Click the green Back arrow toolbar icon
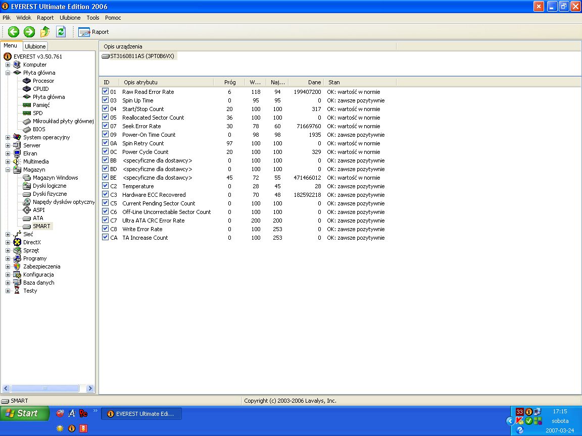582x436 pixels. pos(14,32)
